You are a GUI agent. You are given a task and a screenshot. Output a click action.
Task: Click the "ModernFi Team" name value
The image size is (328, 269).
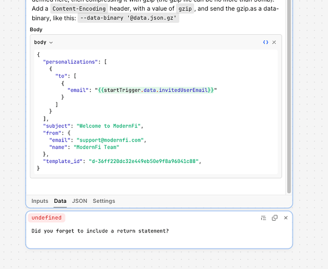click(x=97, y=147)
